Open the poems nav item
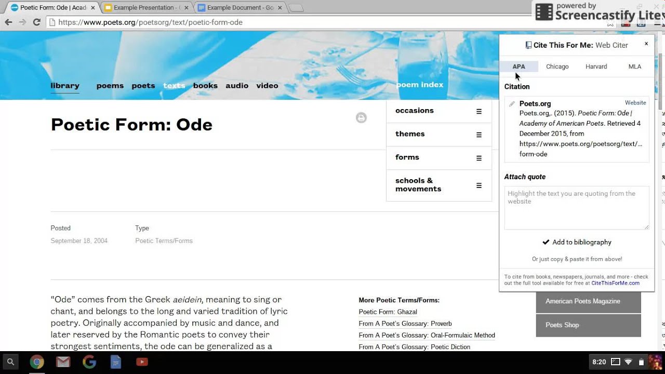This screenshot has width=665, height=374. click(110, 86)
